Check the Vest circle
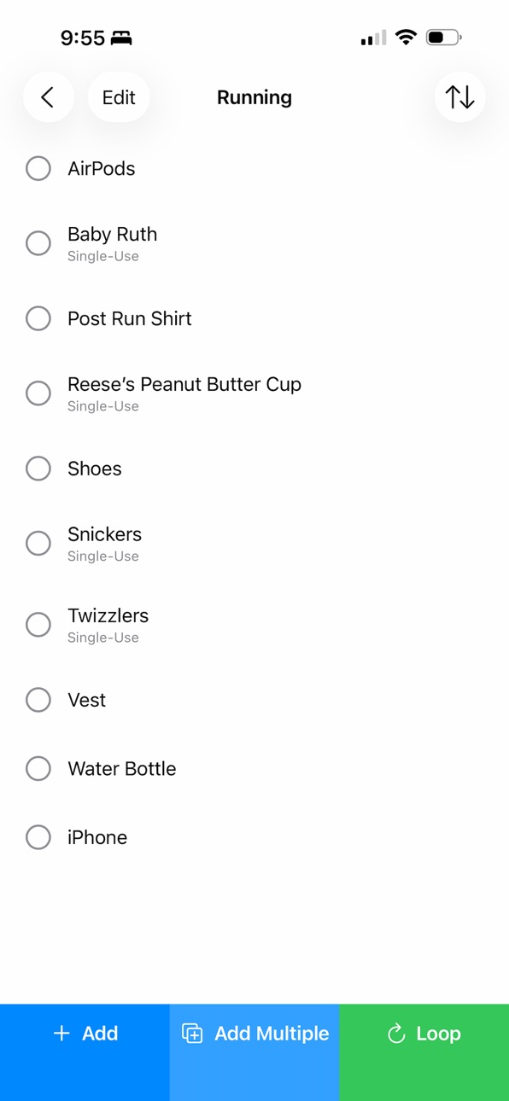Viewport: 509px width, 1101px height. pyautogui.click(x=38, y=700)
